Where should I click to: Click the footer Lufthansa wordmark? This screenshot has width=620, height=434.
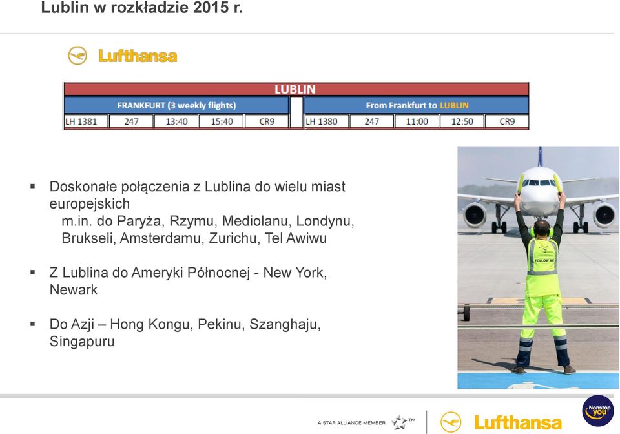click(x=518, y=422)
